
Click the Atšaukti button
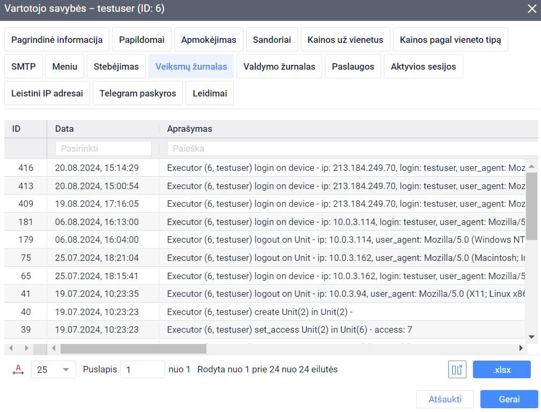click(x=445, y=399)
